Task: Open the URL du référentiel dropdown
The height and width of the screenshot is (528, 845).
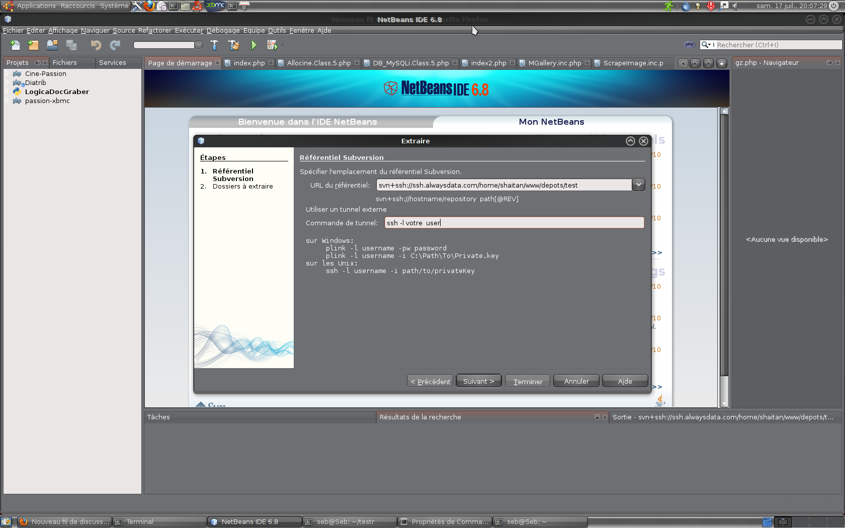Action: point(638,185)
